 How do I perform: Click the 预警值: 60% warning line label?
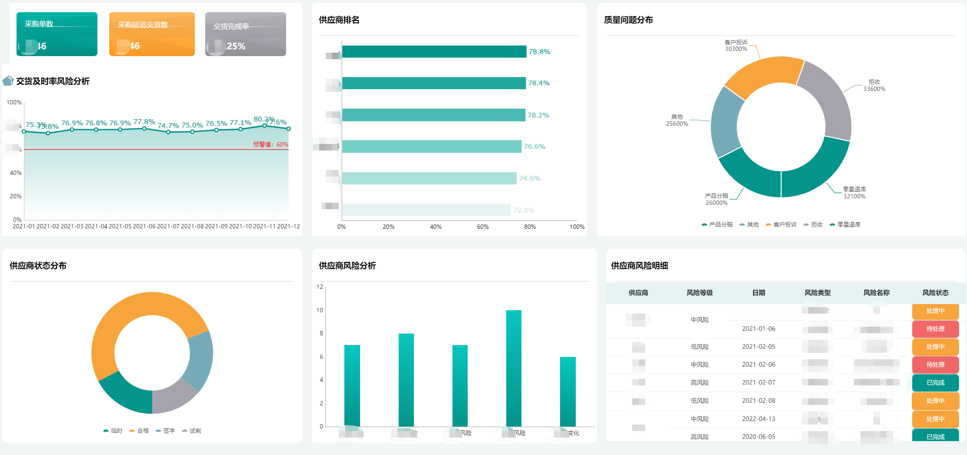pyautogui.click(x=271, y=144)
